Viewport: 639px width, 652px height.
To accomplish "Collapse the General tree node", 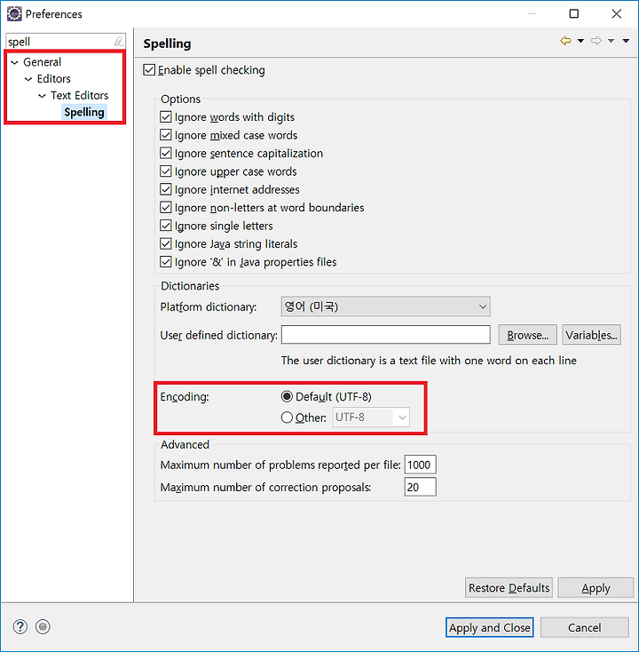I will (14, 62).
